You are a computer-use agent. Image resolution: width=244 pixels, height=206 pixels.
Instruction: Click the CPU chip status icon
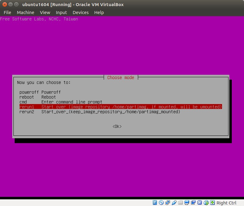coord(200,203)
